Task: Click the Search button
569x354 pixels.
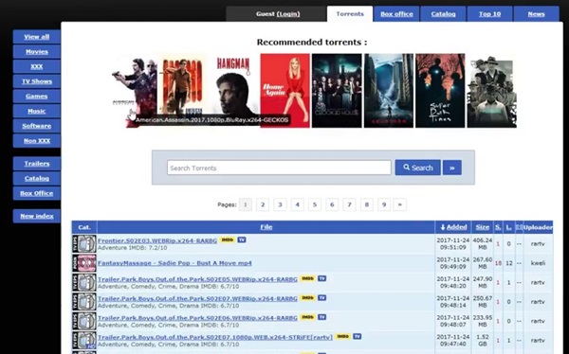Action: coord(418,168)
